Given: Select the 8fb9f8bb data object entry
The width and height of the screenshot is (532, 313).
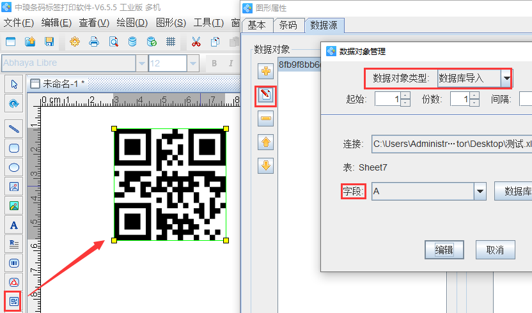Looking at the screenshot, I should click(x=299, y=65).
